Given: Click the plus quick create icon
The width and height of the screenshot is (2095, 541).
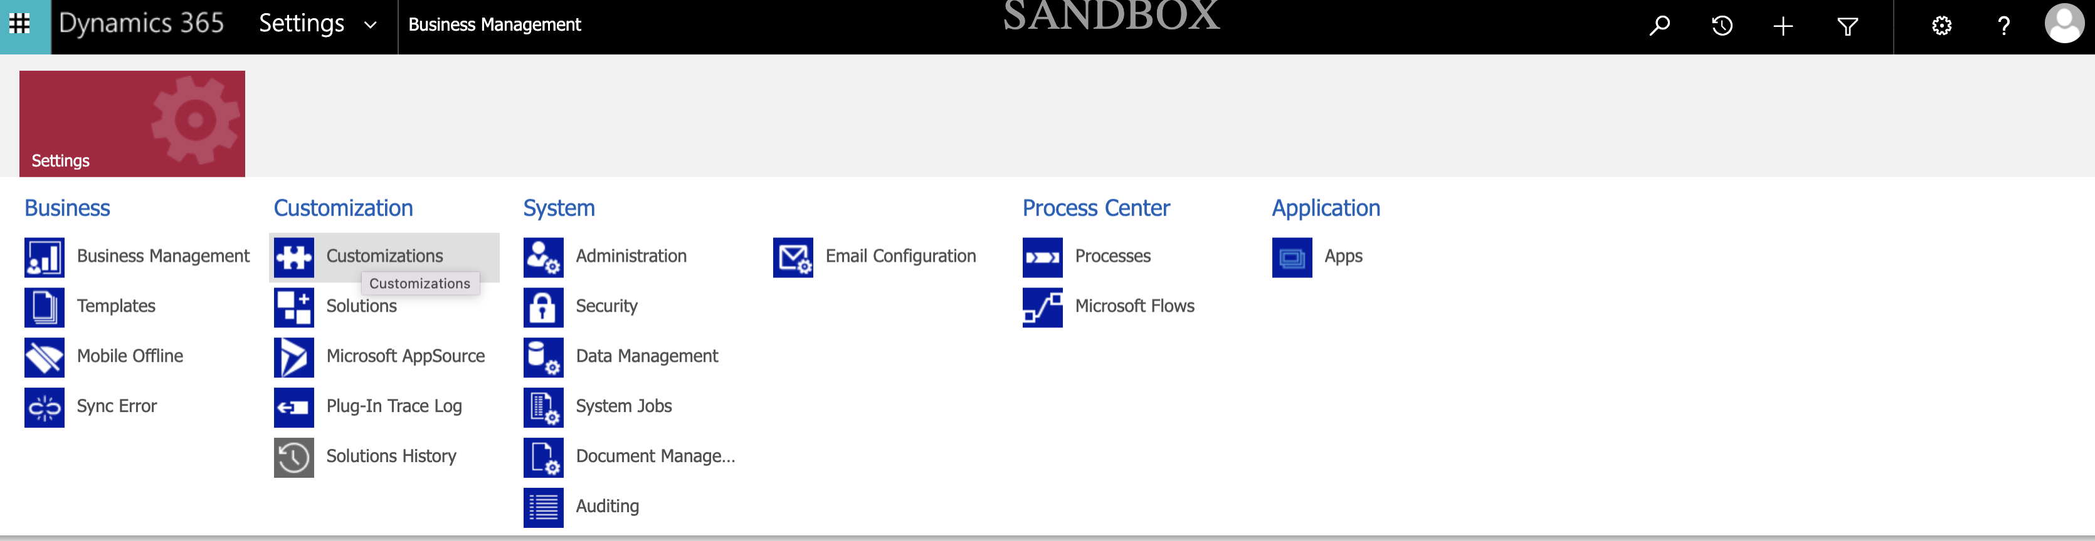Looking at the screenshot, I should [1783, 26].
